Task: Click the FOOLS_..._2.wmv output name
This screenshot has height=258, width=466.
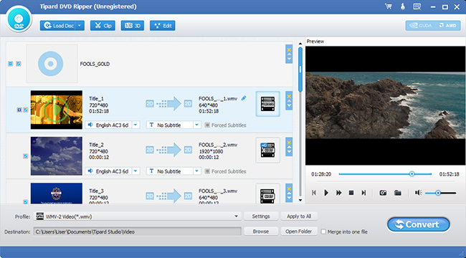Action: [218, 145]
